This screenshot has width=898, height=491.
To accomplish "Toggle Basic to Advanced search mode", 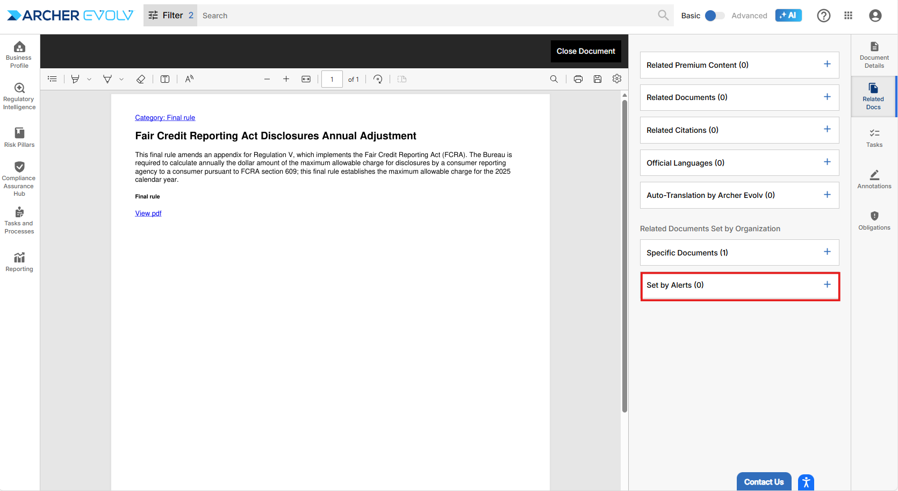I will tap(714, 16).
